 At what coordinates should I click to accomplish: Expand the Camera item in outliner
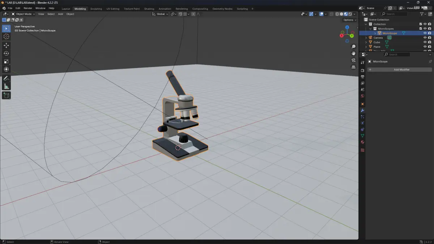click(x=366, y=38)
